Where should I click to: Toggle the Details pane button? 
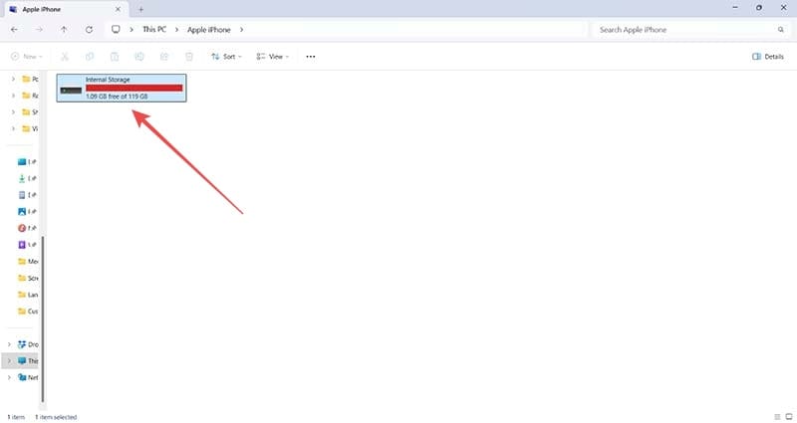click(x=767, y=57)
